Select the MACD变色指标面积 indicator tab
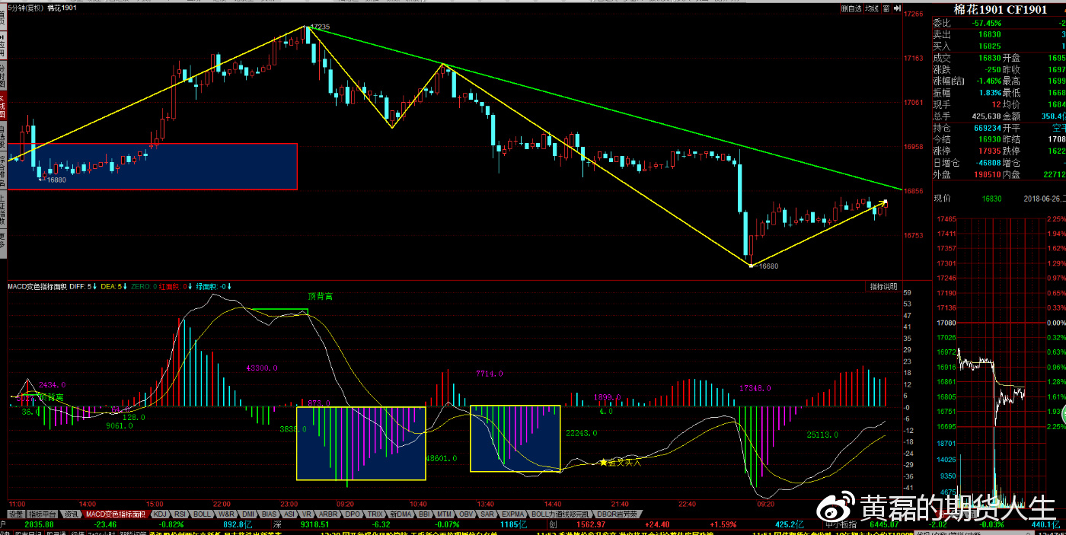 115,514
